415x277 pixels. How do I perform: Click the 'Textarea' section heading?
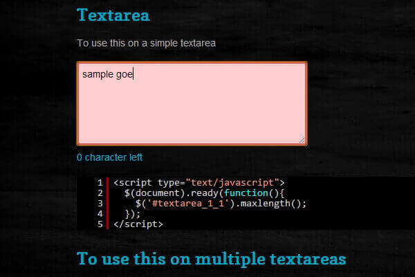(x=113, y=15)
